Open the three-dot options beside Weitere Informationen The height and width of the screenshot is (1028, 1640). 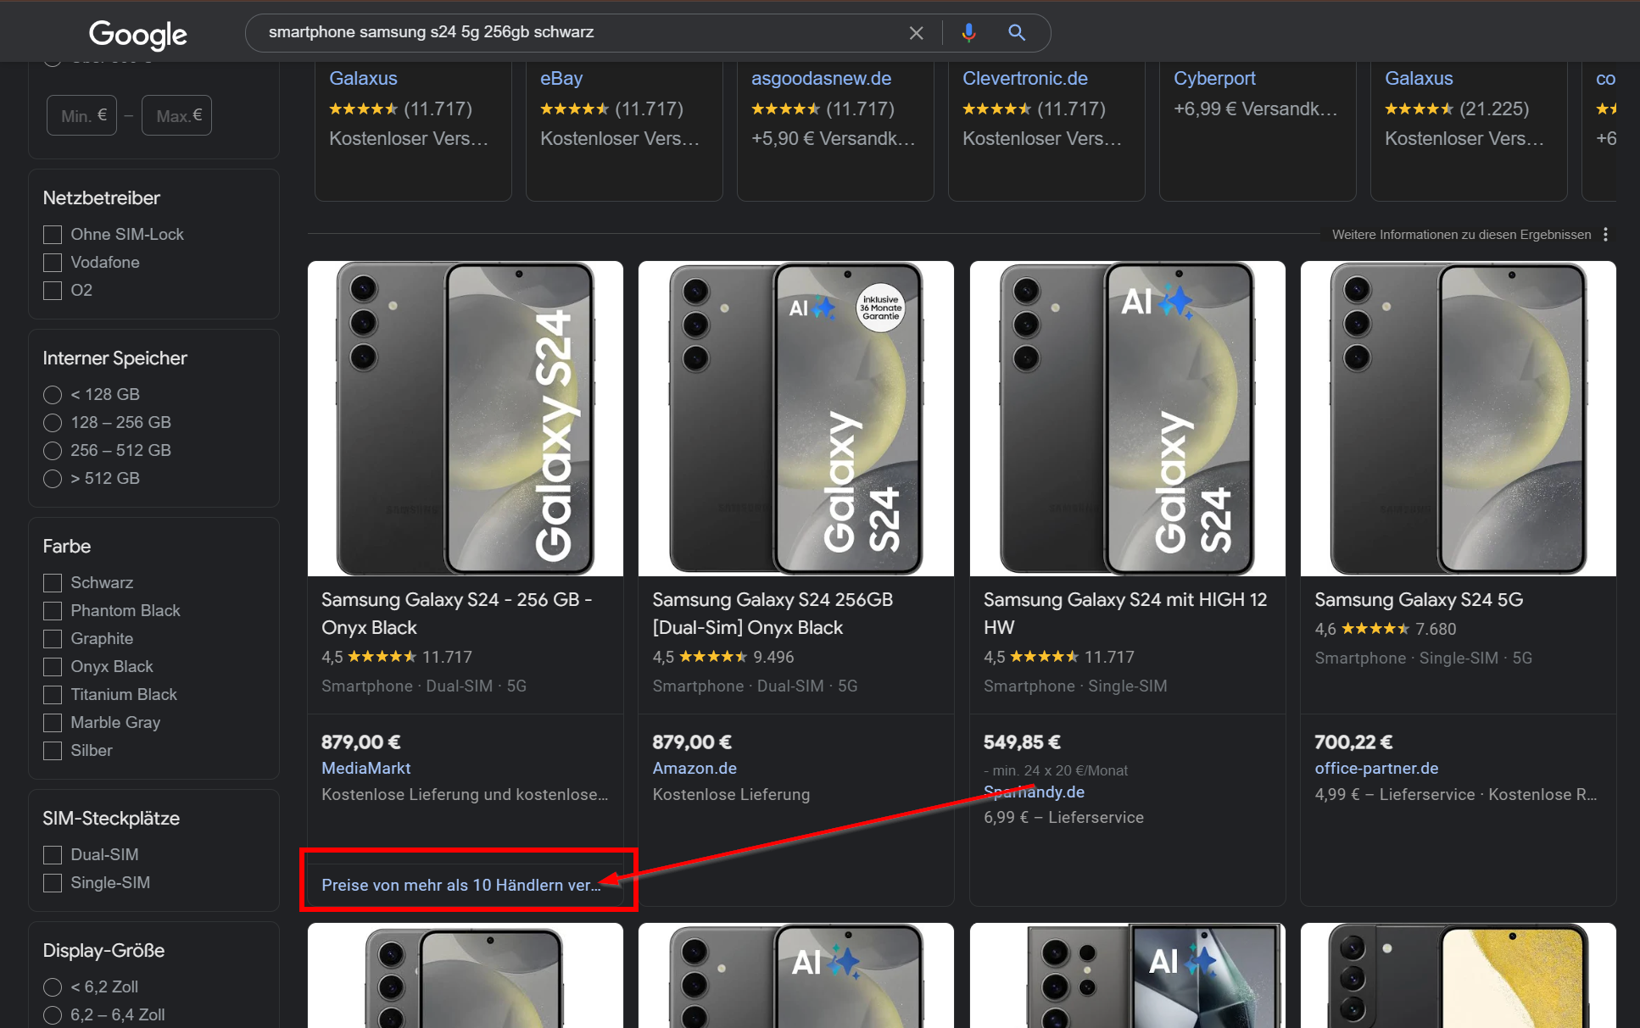[1605, 234]
